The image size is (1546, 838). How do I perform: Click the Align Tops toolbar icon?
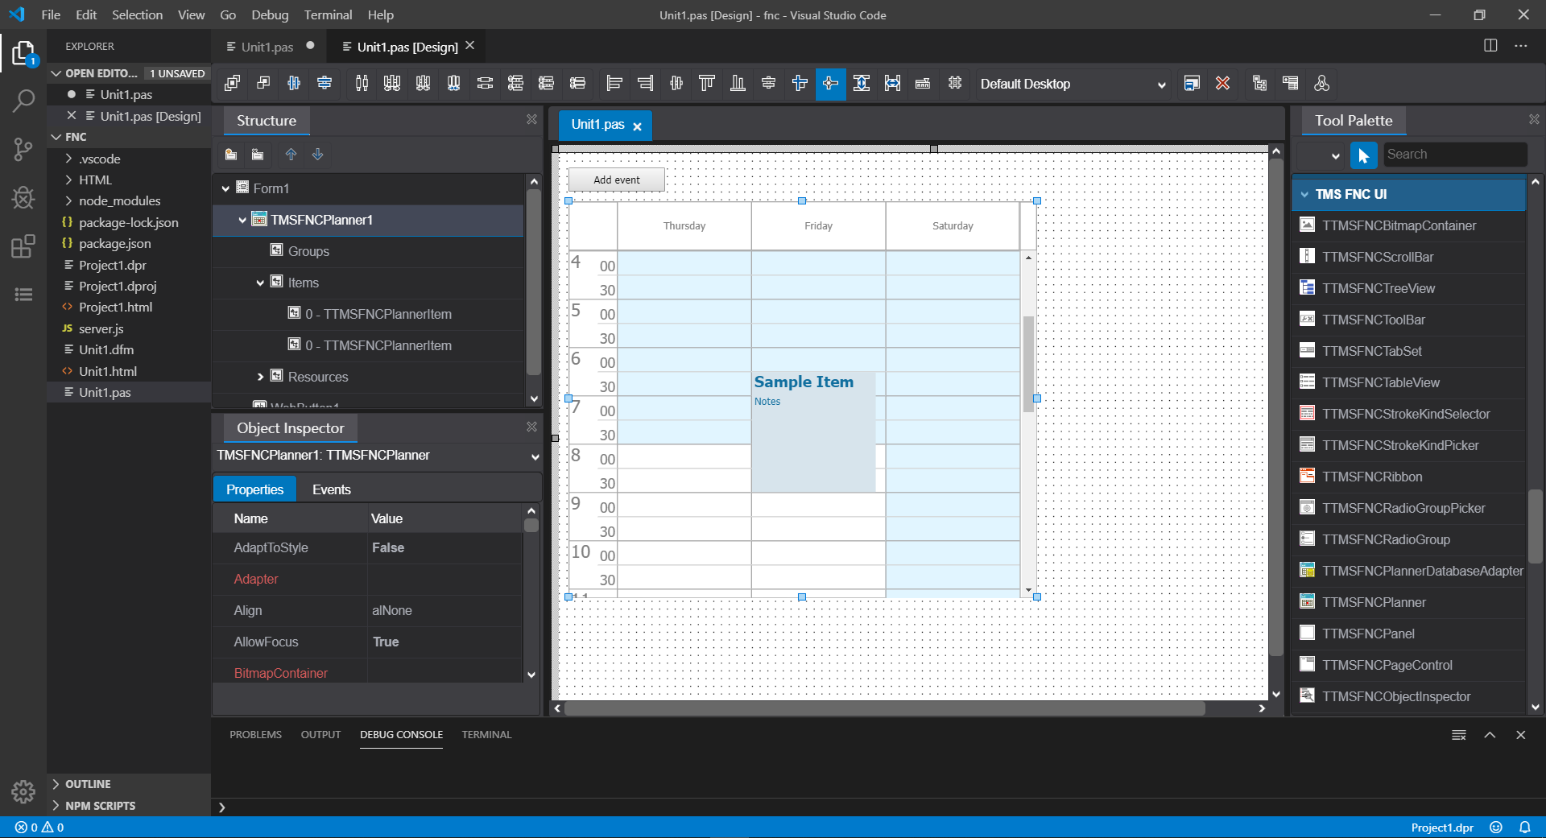point(707,83)
